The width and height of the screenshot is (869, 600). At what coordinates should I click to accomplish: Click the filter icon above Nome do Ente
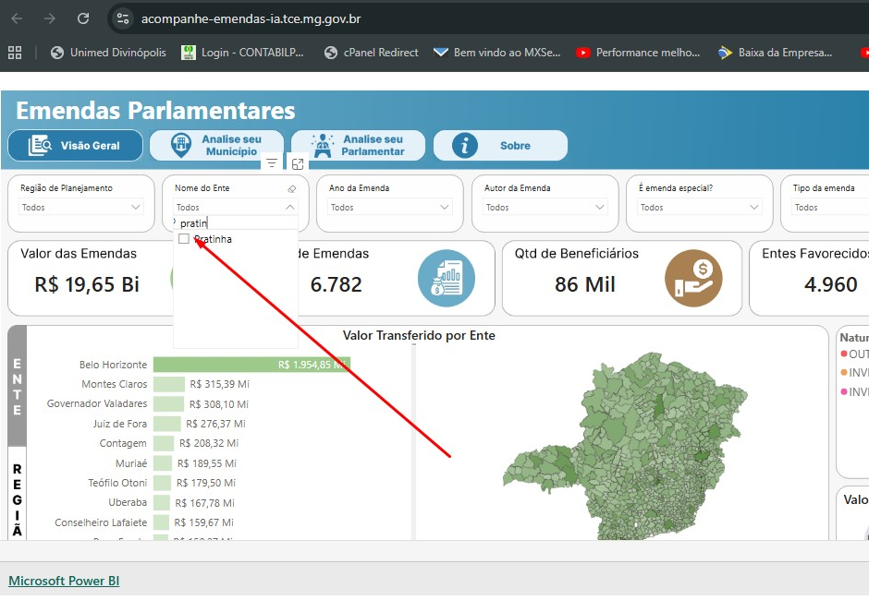[272, 163]
